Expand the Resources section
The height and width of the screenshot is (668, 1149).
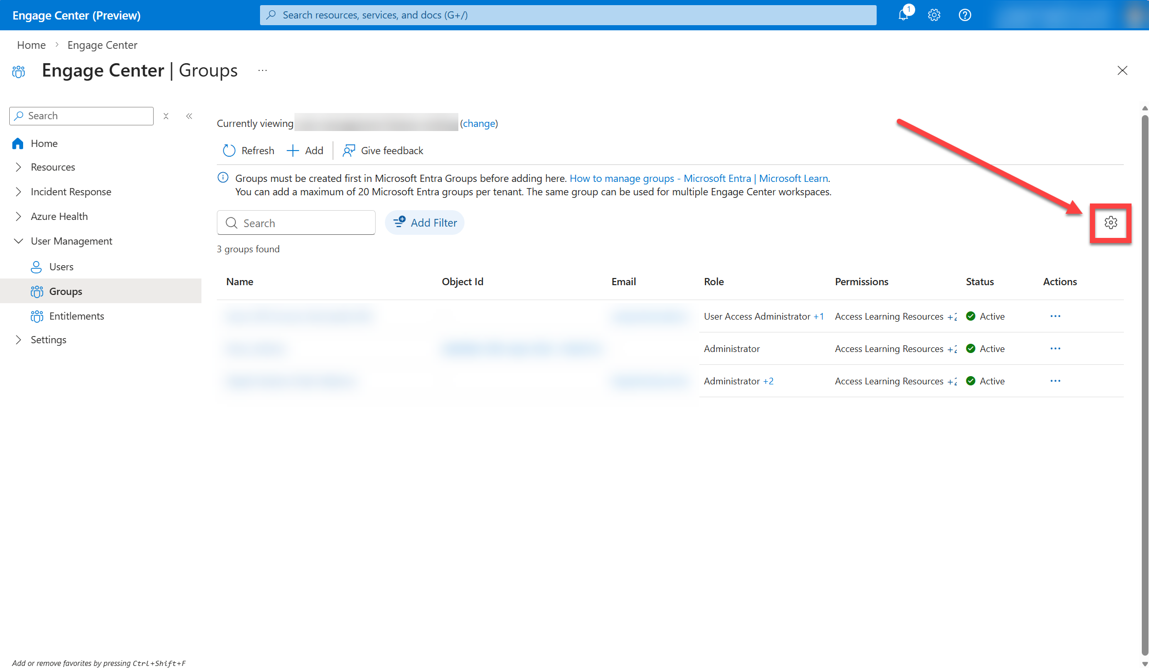[18, 167]
